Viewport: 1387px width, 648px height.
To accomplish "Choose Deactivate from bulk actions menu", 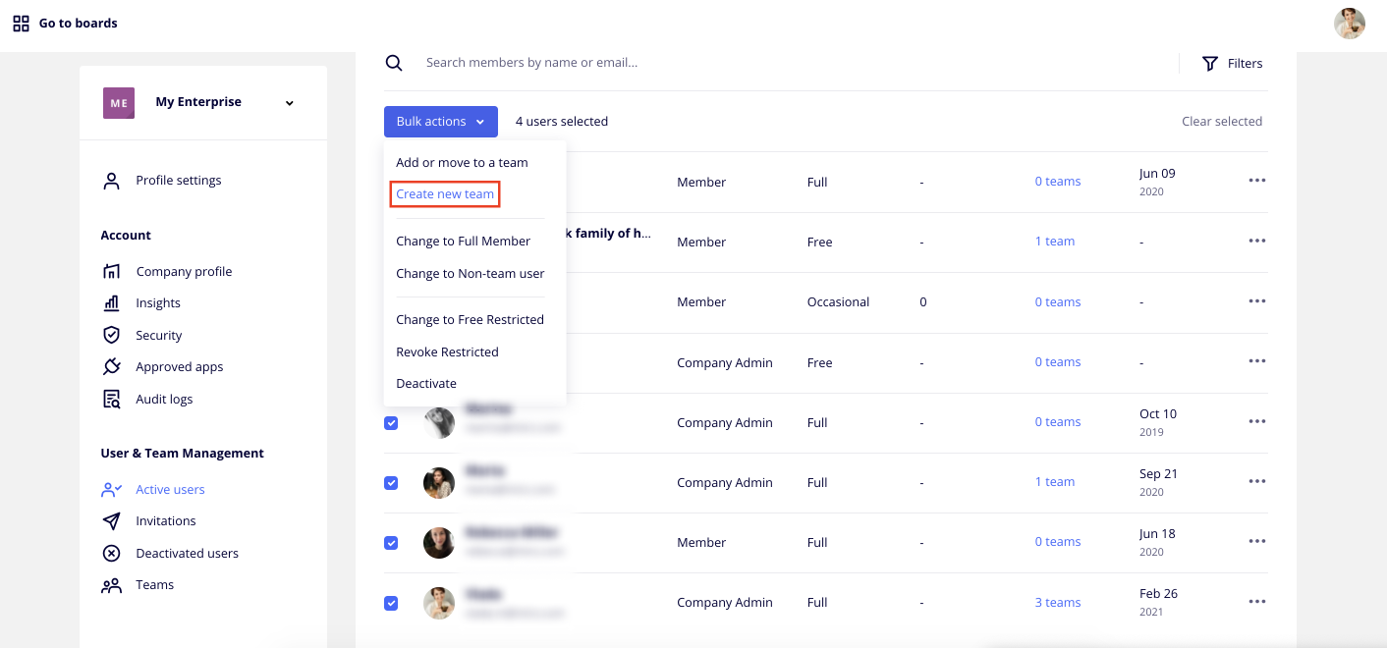I will [x=425, y=384].
